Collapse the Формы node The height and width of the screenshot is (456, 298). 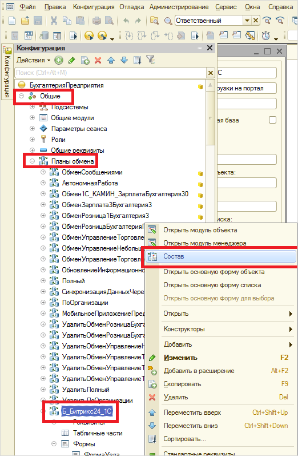click(x=54, y=444)
